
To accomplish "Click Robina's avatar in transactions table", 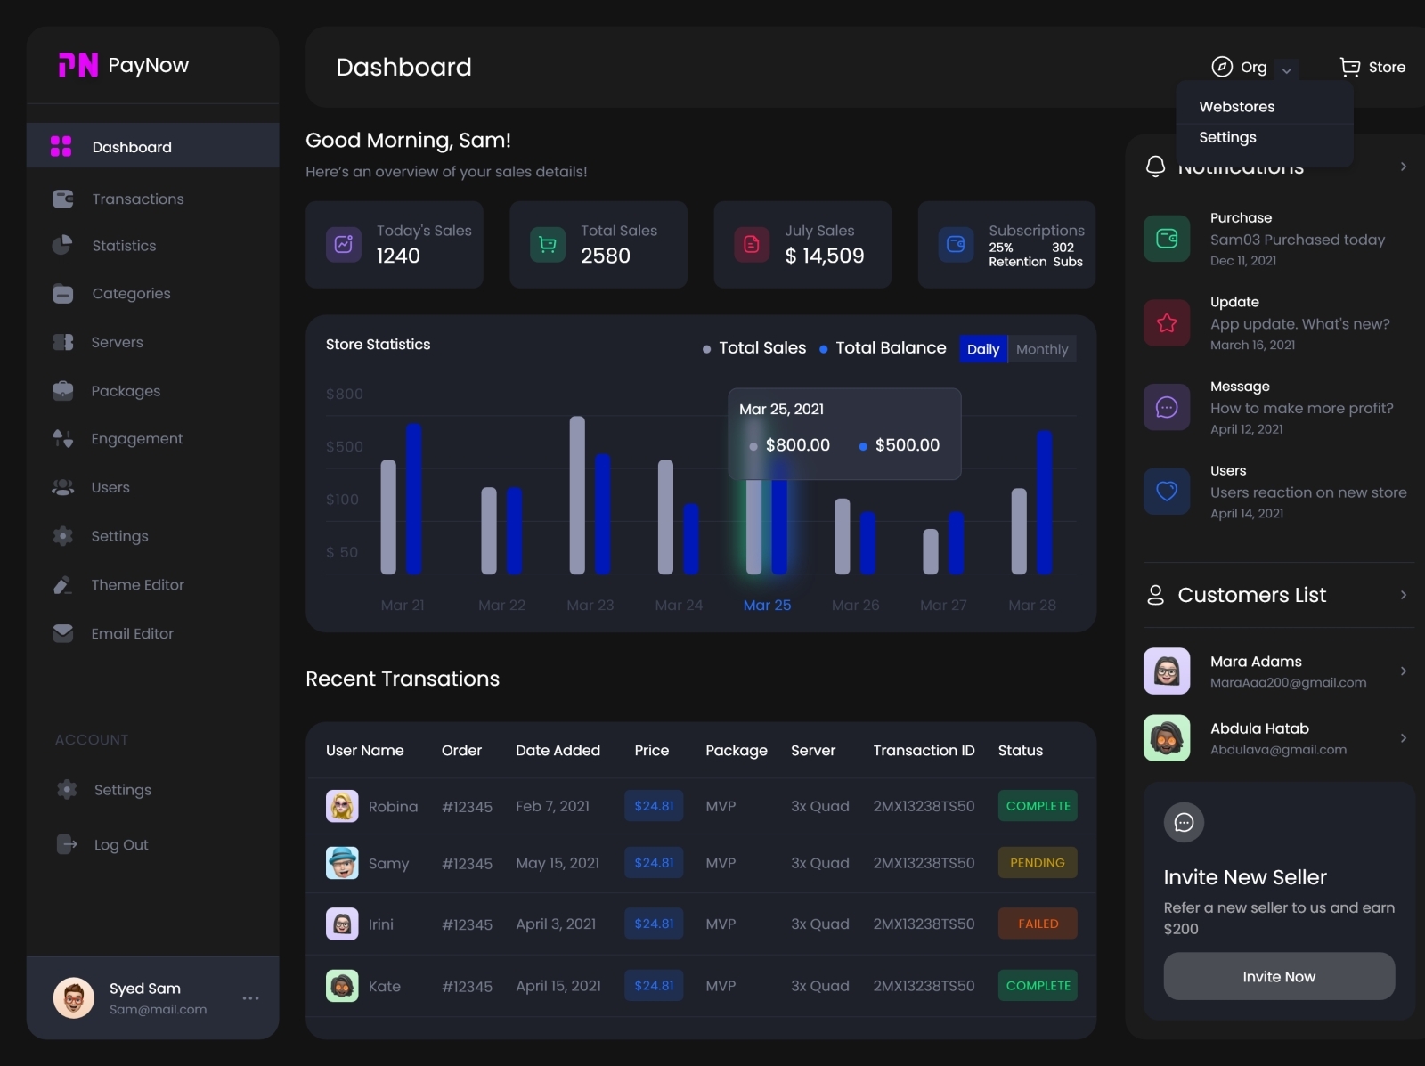I will (x=342, y=806).
